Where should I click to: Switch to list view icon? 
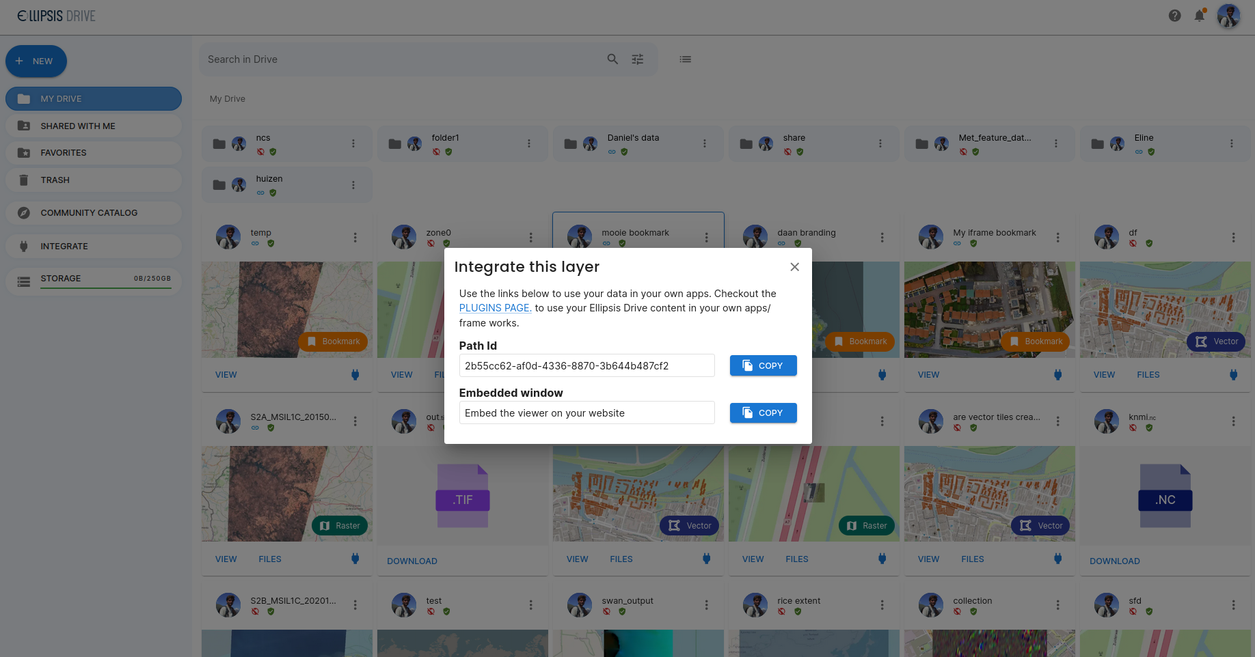coord(685,59)
